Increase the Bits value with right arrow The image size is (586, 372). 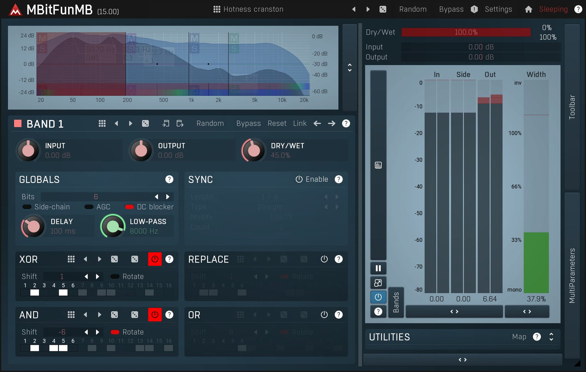(168, 197)
